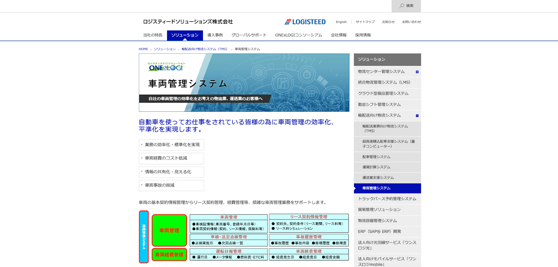Image resolution: width=558 pixels, height=267 pixels.
Task: Click the ONEsLOGI banner logo
Action: (166, 67)
